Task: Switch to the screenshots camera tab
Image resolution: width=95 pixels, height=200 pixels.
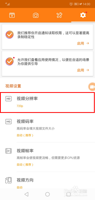Action: 36,15
